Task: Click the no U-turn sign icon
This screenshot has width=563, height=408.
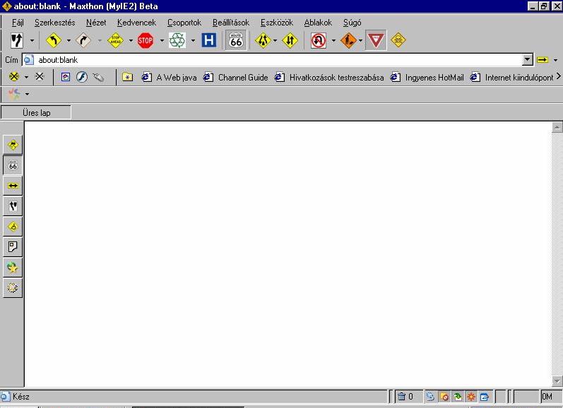Action: pyautogui.click(x=319, y=40)
